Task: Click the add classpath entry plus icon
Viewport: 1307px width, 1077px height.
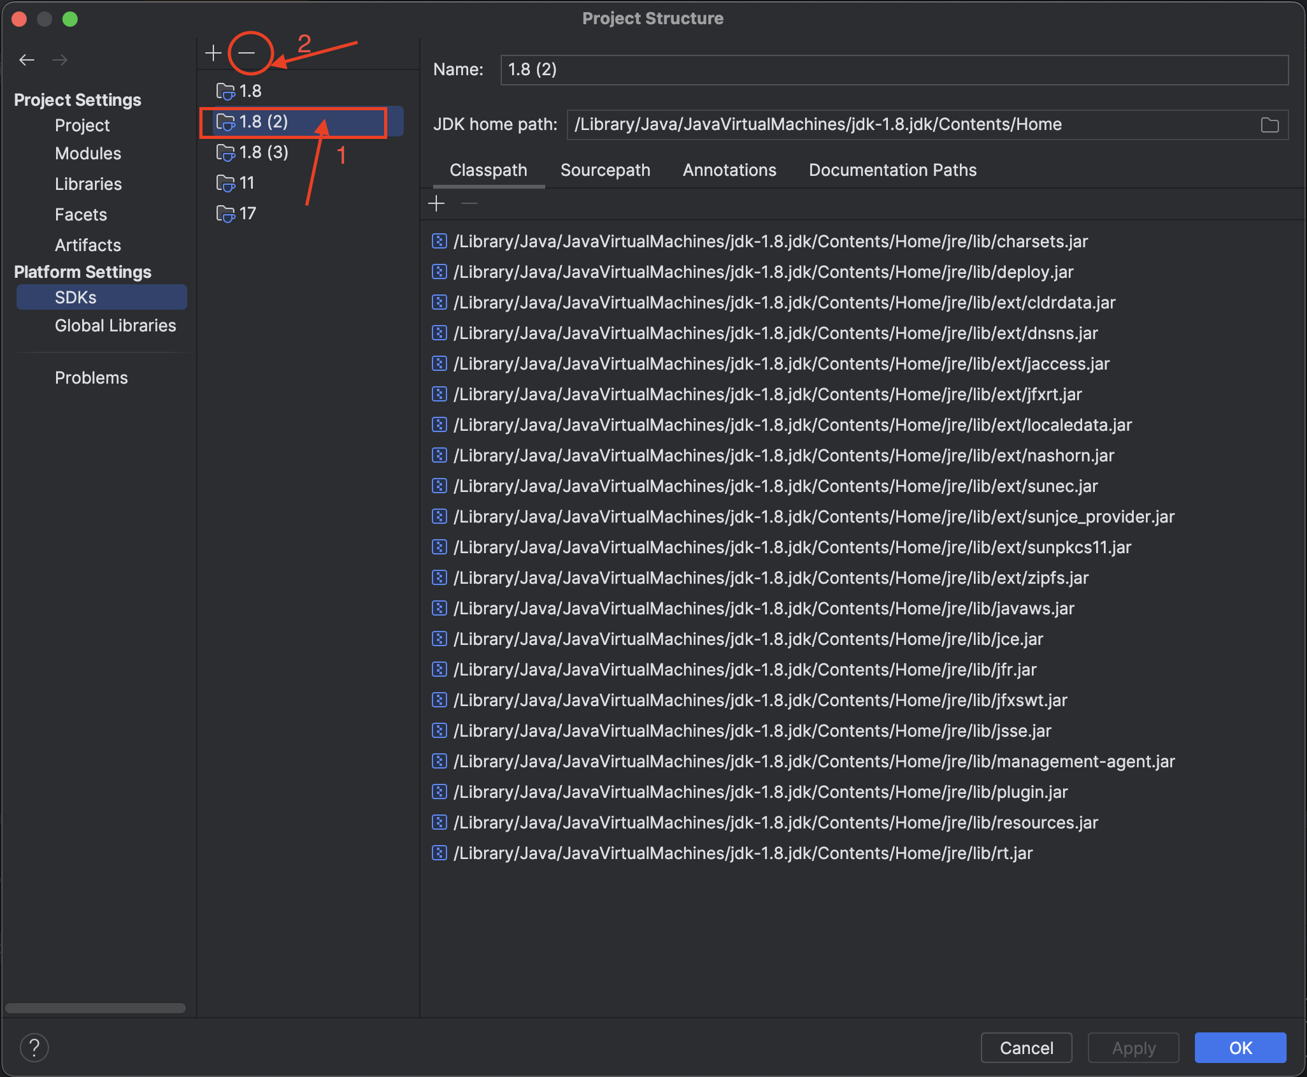Action: [x=436, y=204]
